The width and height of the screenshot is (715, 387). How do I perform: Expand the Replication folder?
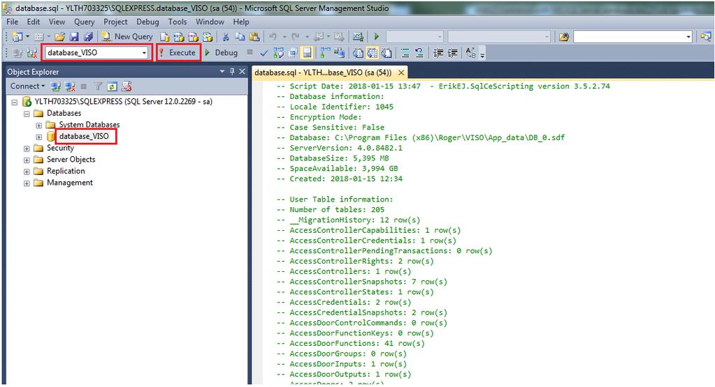point(27,172)
